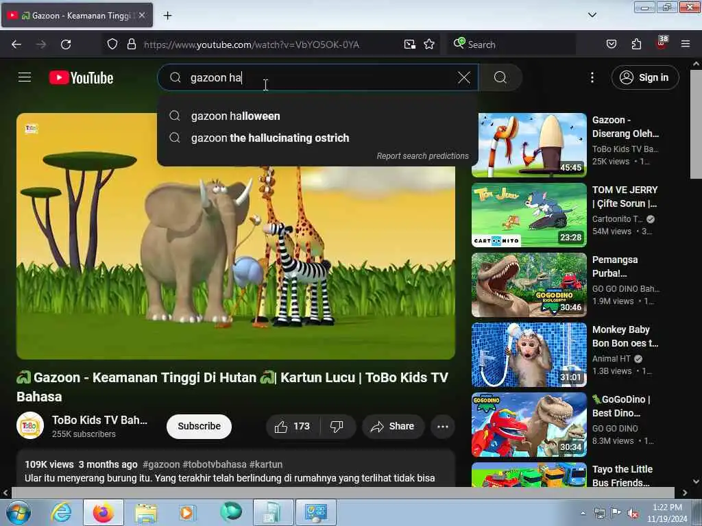Open more actions ellipsis under video
Screen dimensions: 702x526
pos(442,426)
